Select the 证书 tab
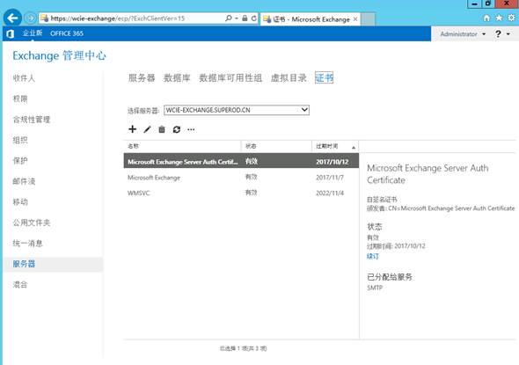 324,77
